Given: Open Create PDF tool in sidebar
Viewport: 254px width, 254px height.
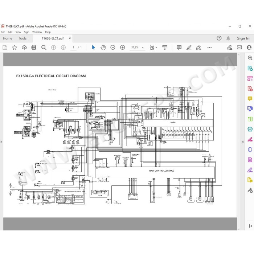Looking at the screenshot, I should tap(250, 89).
